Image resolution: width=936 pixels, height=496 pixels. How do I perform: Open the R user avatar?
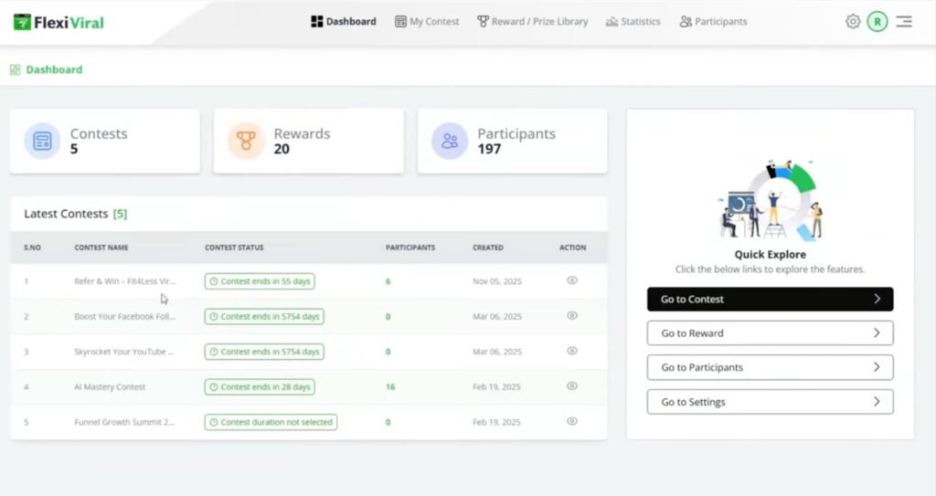(877, 22)
